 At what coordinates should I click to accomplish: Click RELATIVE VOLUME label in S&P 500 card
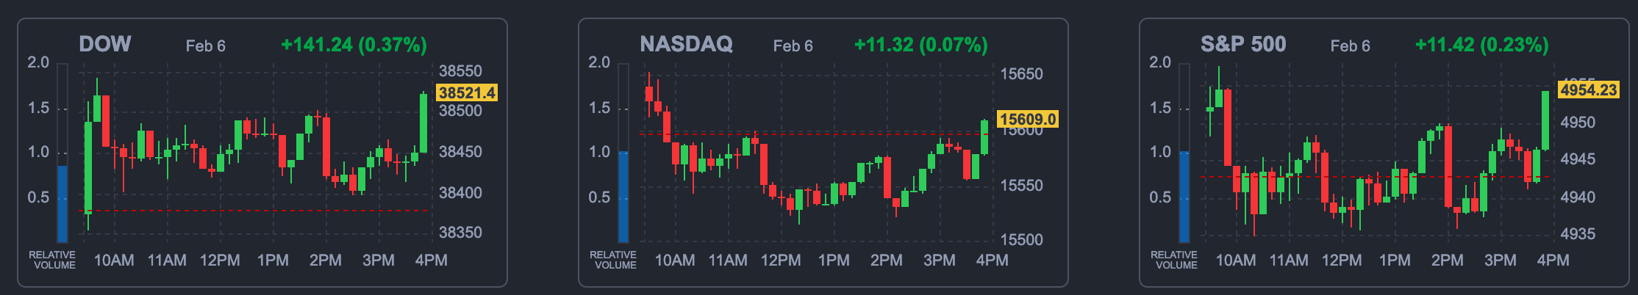pos(1174,260)
